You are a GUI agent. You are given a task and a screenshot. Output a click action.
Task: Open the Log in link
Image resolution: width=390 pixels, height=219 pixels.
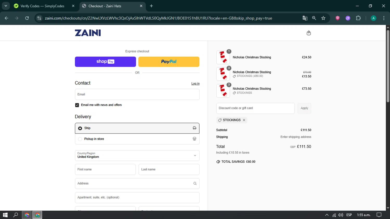click(x=196, y=84)
